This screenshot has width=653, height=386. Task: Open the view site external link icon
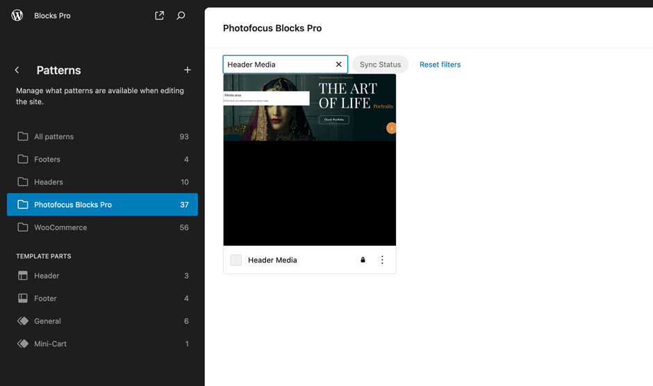point(159,15)
